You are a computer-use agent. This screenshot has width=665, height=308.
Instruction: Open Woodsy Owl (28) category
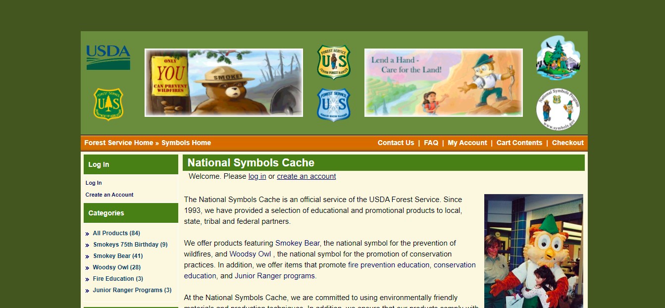point(117,267)
